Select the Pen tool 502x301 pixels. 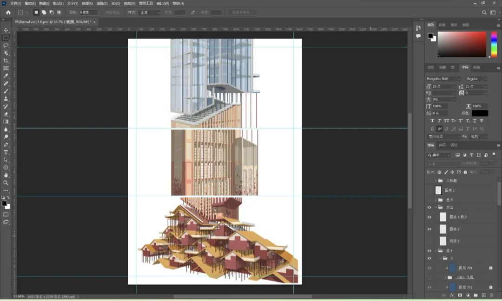pyautogui.click(x=6, y=145)
